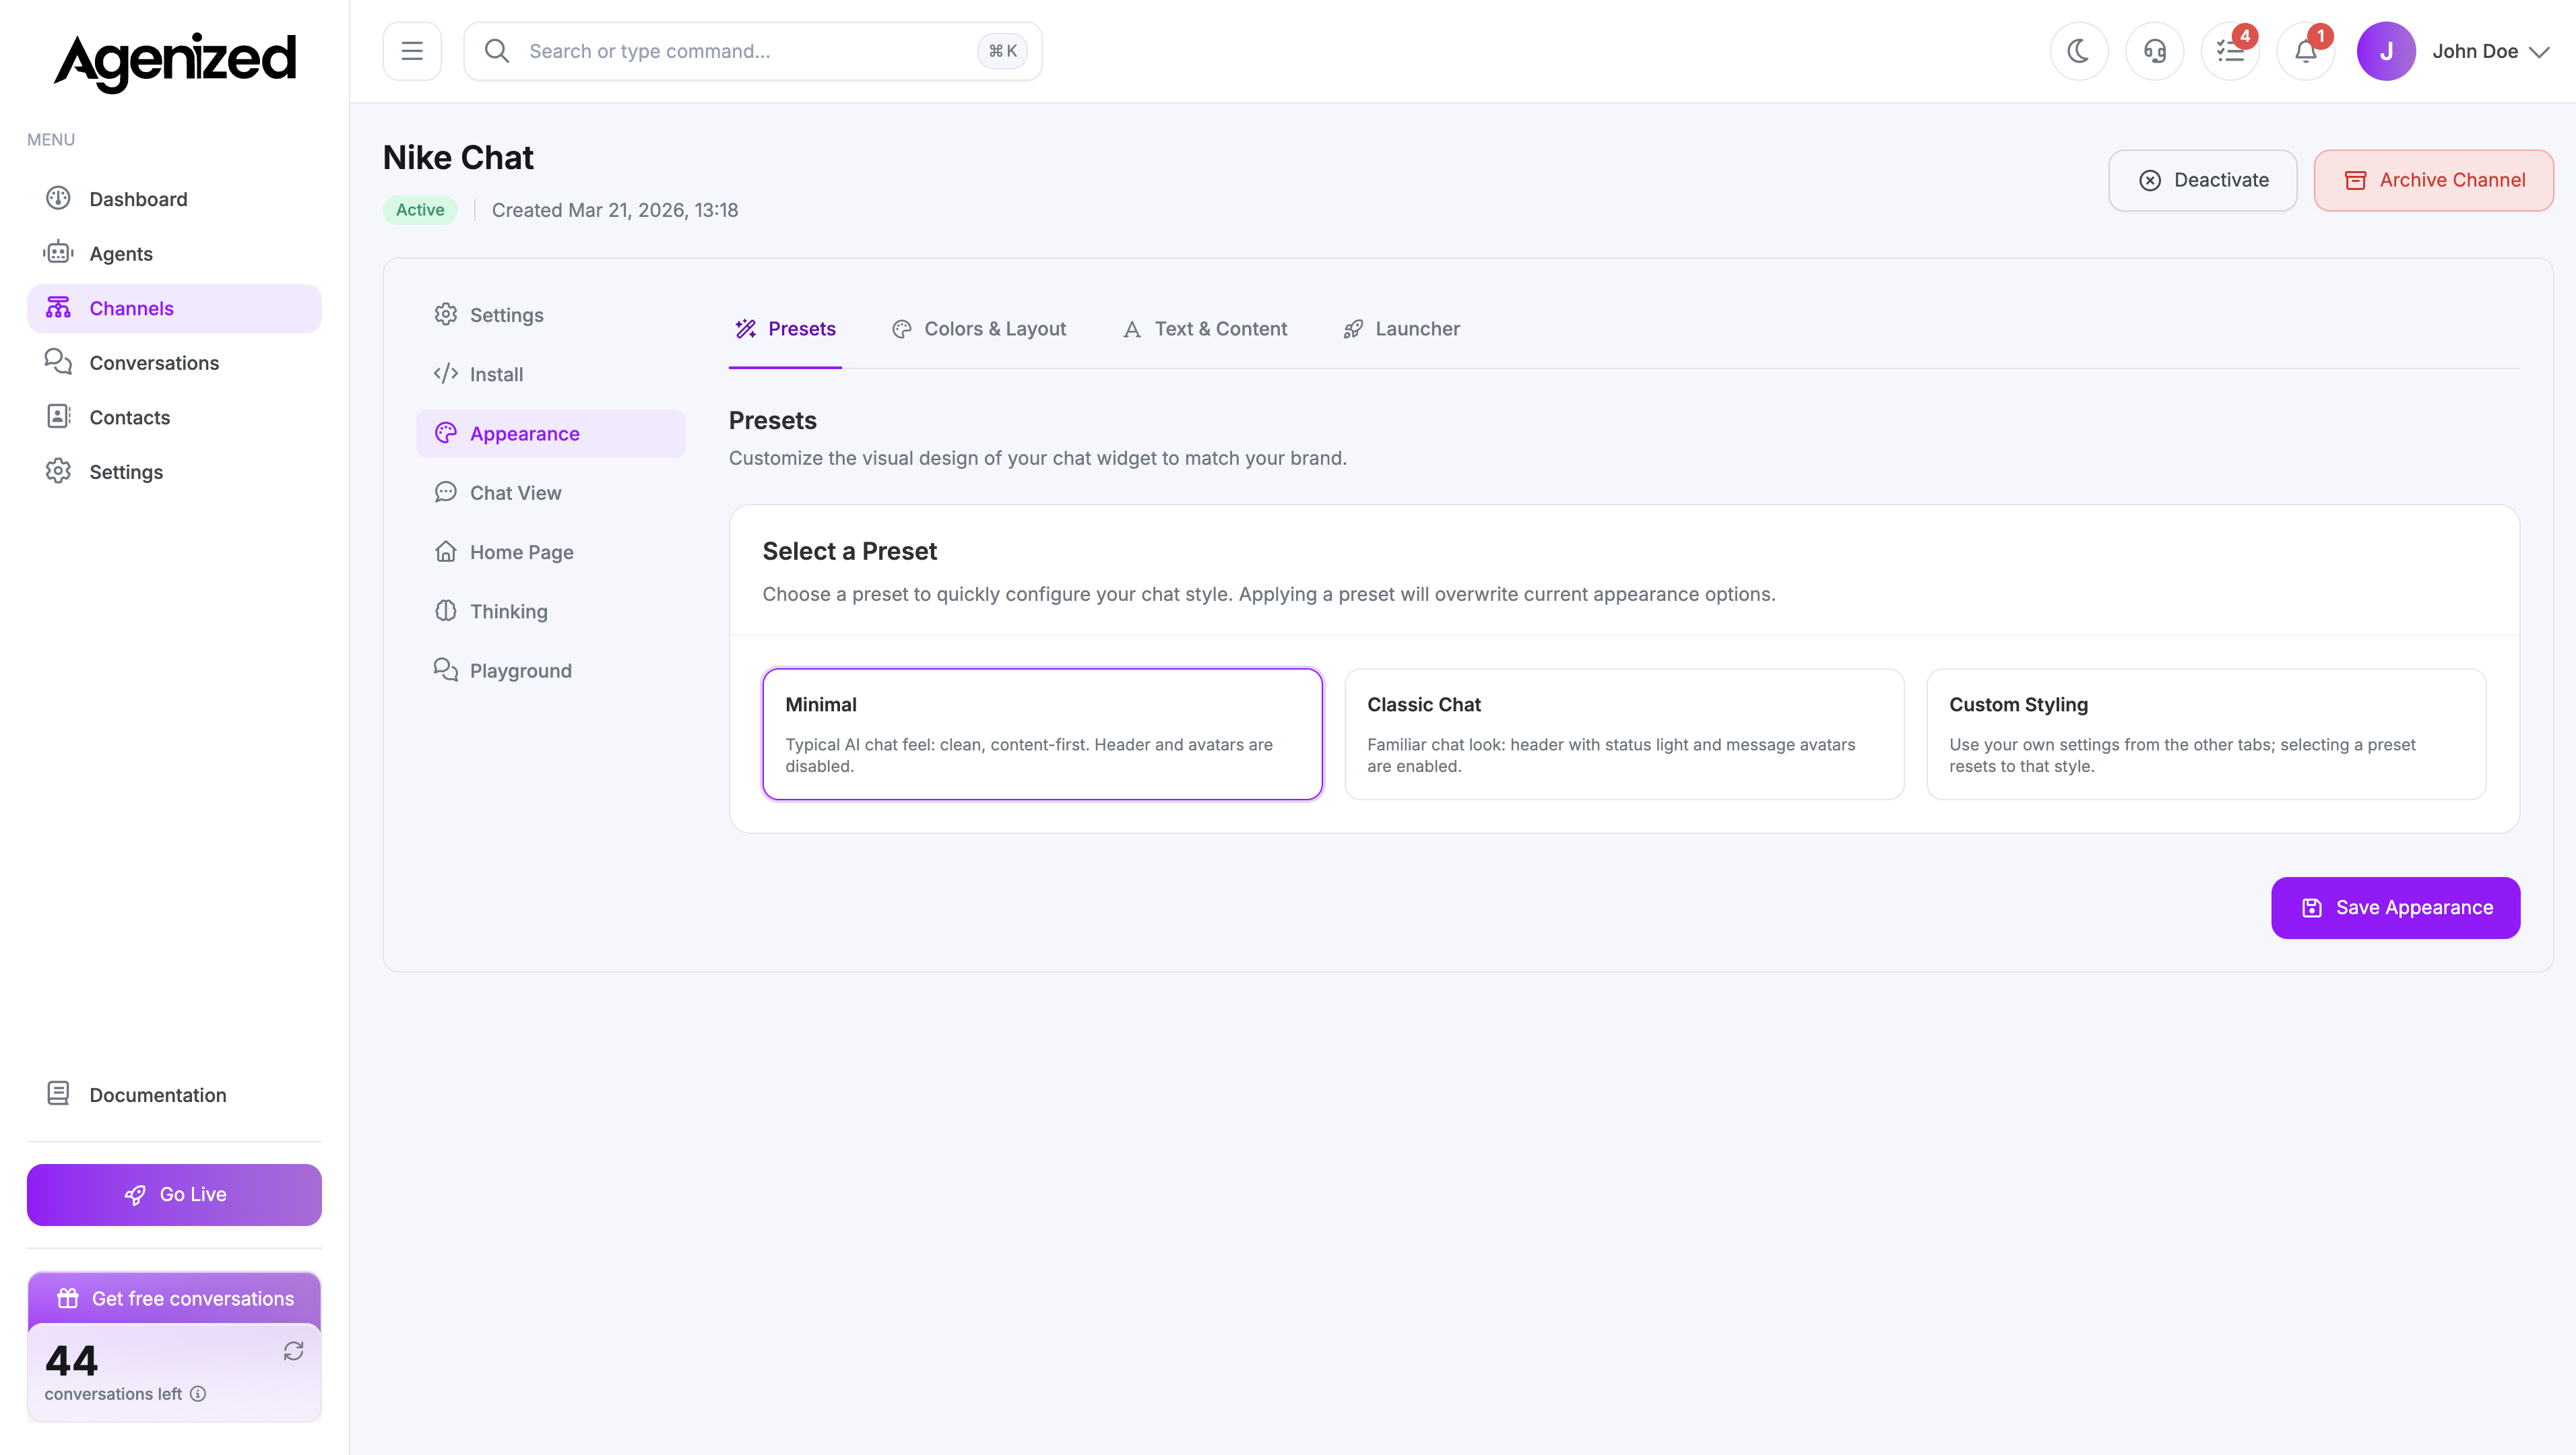Open notifications bell icon
This screenshot has width=2576, height=1455.
point(2306,51)
